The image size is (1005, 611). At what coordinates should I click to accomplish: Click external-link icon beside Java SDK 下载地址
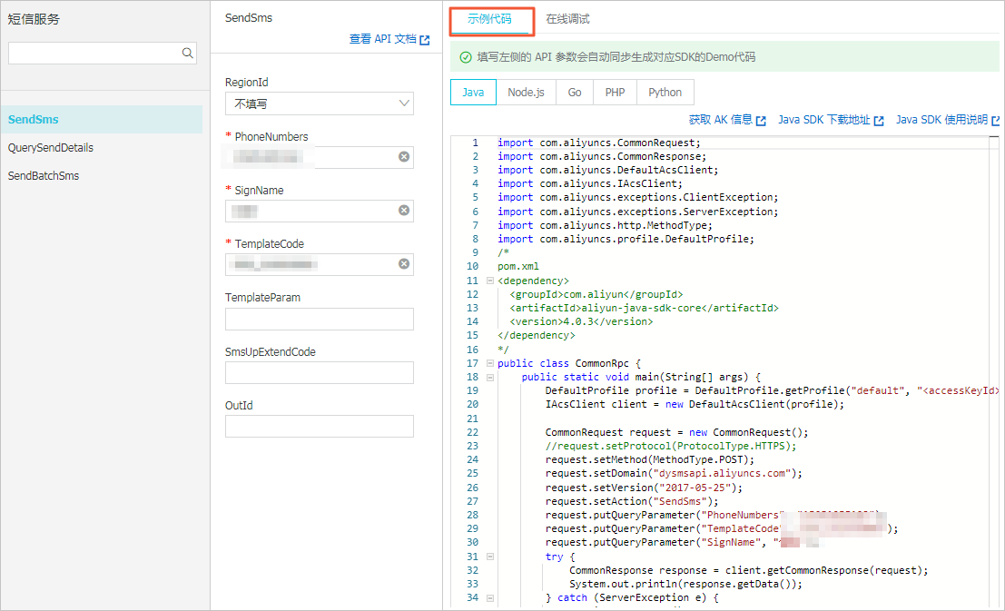[x=879, y=121]
